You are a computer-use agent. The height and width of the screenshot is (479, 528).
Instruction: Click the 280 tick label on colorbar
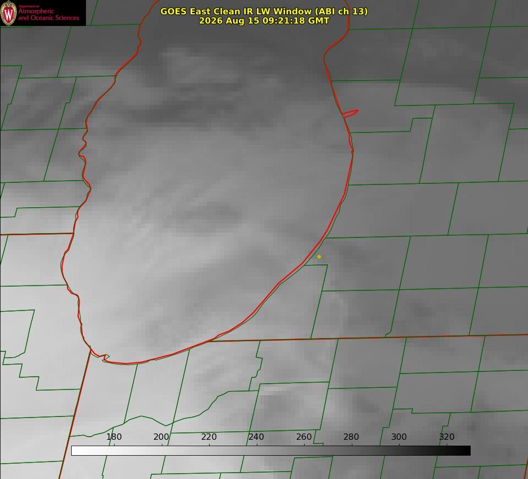[351, 437]
